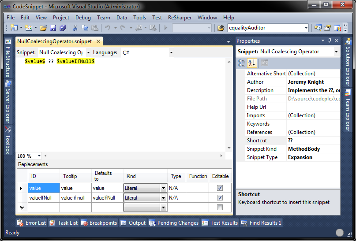
Task: Open the Pending Changes panel
Action: pyautogui.click(x=174, y=223)
